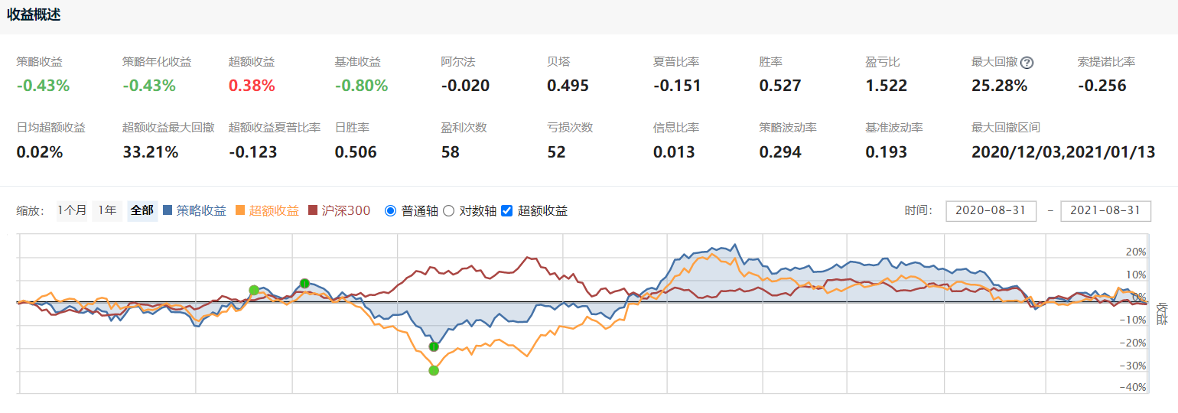Click the orange 超额收益 legend square
This screenshot has width=1178, height=413.
coord(240,210)
